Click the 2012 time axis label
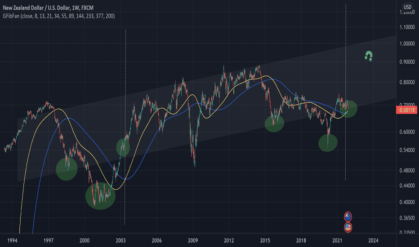This screenshot has width=419, height=247. pyautogui.click(x=229, y=241)
